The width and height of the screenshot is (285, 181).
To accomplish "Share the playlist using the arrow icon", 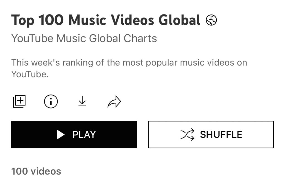I will 114,102.
